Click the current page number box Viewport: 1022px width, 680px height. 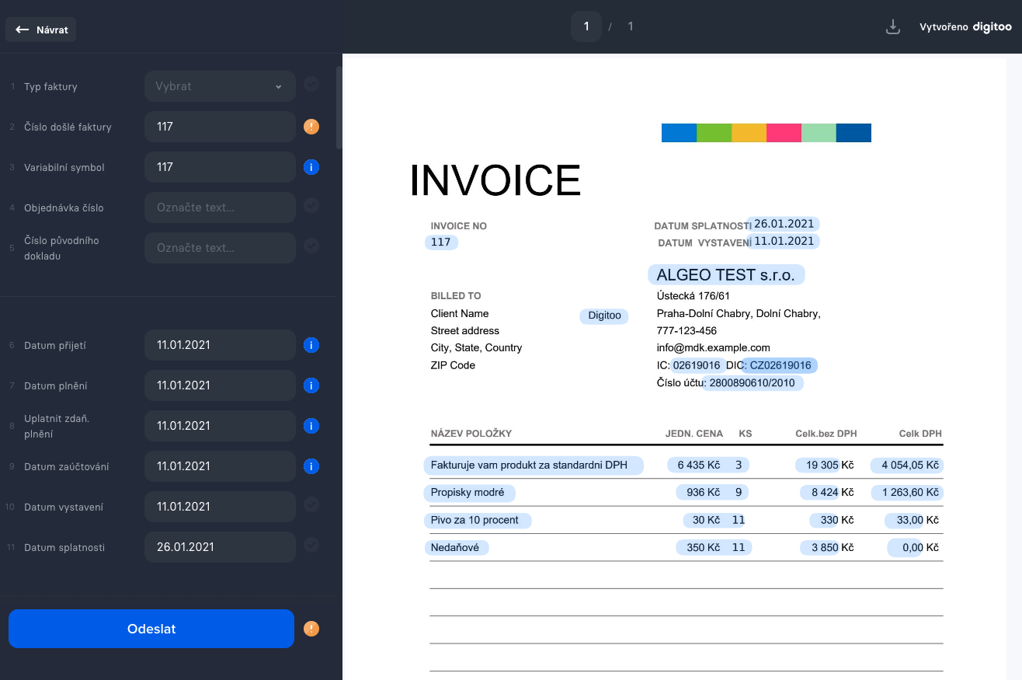(x=586, y=26)
